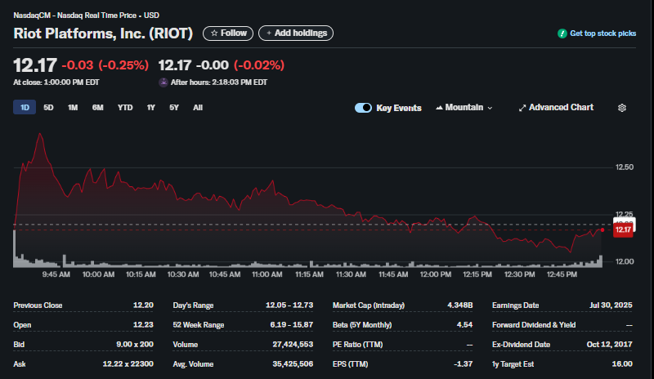Click the Avg. Volume label
The width and height of the screenshot is (654, 379).
[193, 364]
